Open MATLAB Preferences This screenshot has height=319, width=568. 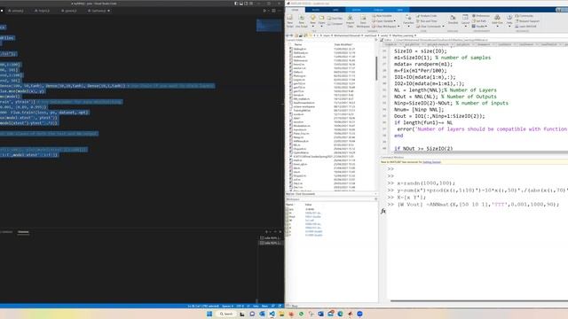tap(481, 16)
